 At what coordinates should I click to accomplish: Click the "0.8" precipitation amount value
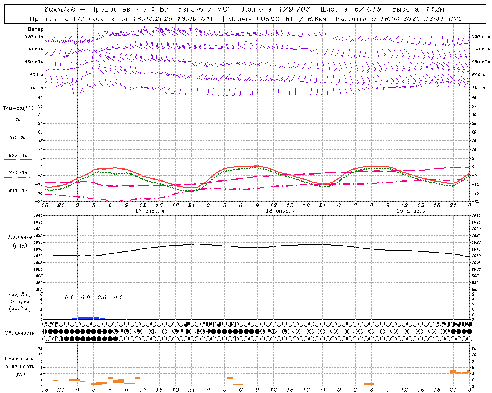pyautogui.click(x=85, y=297)
